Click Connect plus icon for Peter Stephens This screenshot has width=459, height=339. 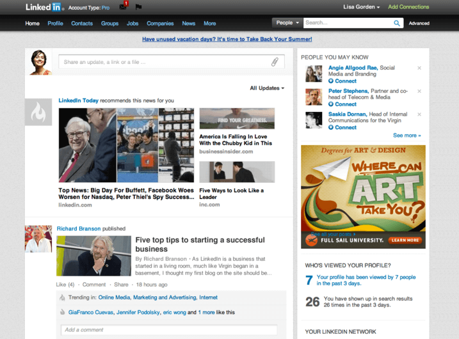click(x=331, y=104)
